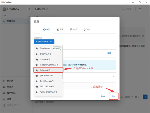Click the new chat plus icon 新对话
This screenshot has width=150, height=113.
4,81
